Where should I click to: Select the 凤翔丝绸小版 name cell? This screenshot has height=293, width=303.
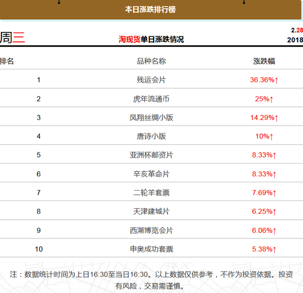(151, 117)
